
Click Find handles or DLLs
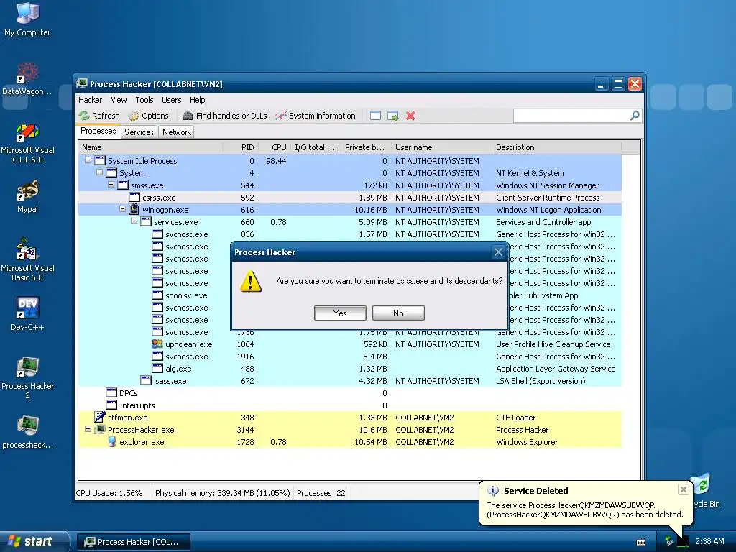(225, 116)
